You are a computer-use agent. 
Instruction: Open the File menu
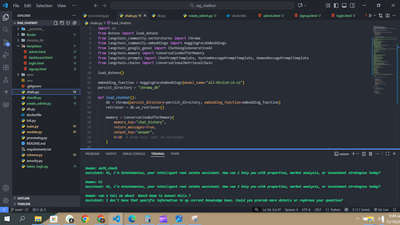16,6
